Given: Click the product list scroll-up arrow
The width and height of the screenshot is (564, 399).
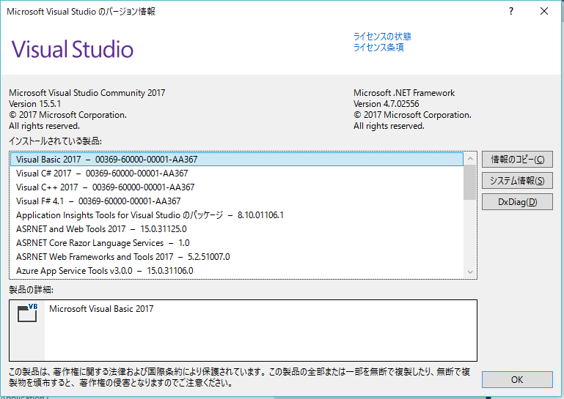Looking at the screenshot, I should 470,158.
